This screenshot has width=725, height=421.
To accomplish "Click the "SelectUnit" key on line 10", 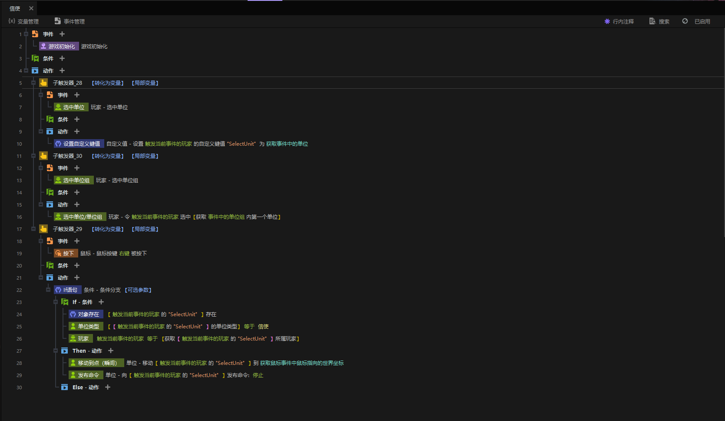I will coord(242,144).
